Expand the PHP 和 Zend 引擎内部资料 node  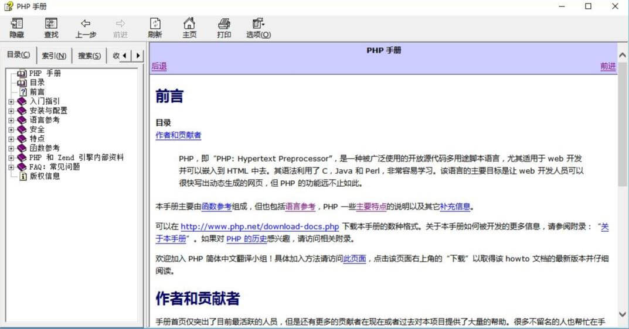(x=11, y=157)
